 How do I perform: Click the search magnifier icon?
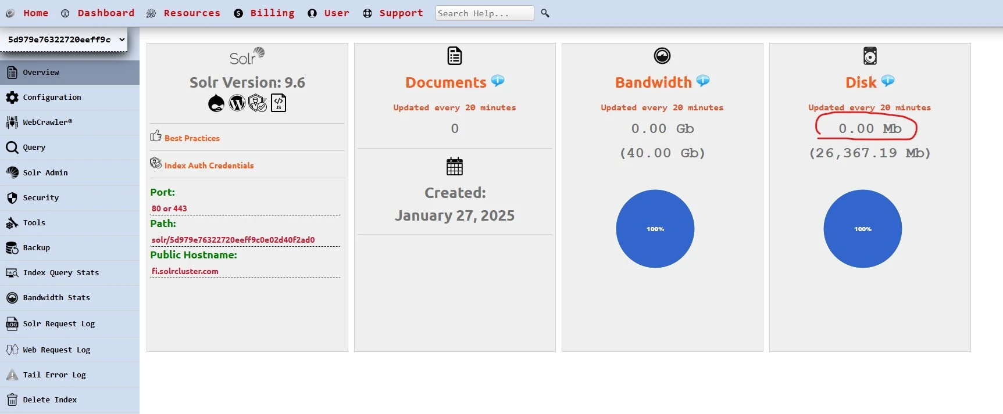point(545,13)
